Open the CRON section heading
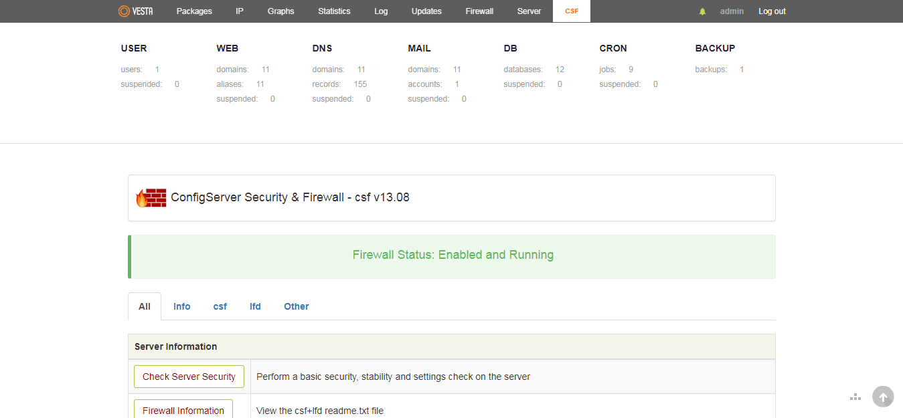 613,48
